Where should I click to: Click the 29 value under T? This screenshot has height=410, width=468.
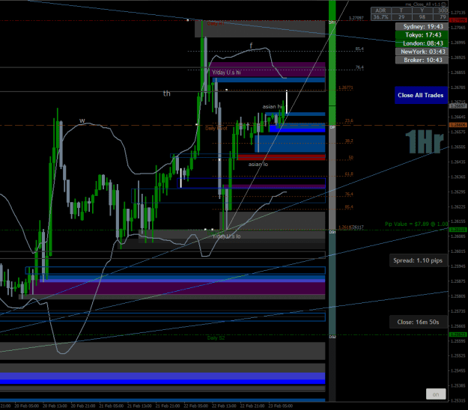coord(401,17)
